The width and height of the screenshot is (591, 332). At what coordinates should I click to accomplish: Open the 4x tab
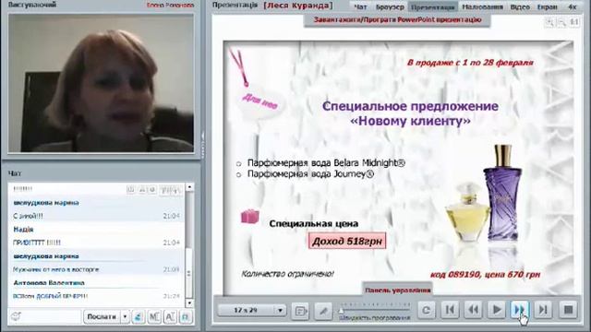pos(572,6)
